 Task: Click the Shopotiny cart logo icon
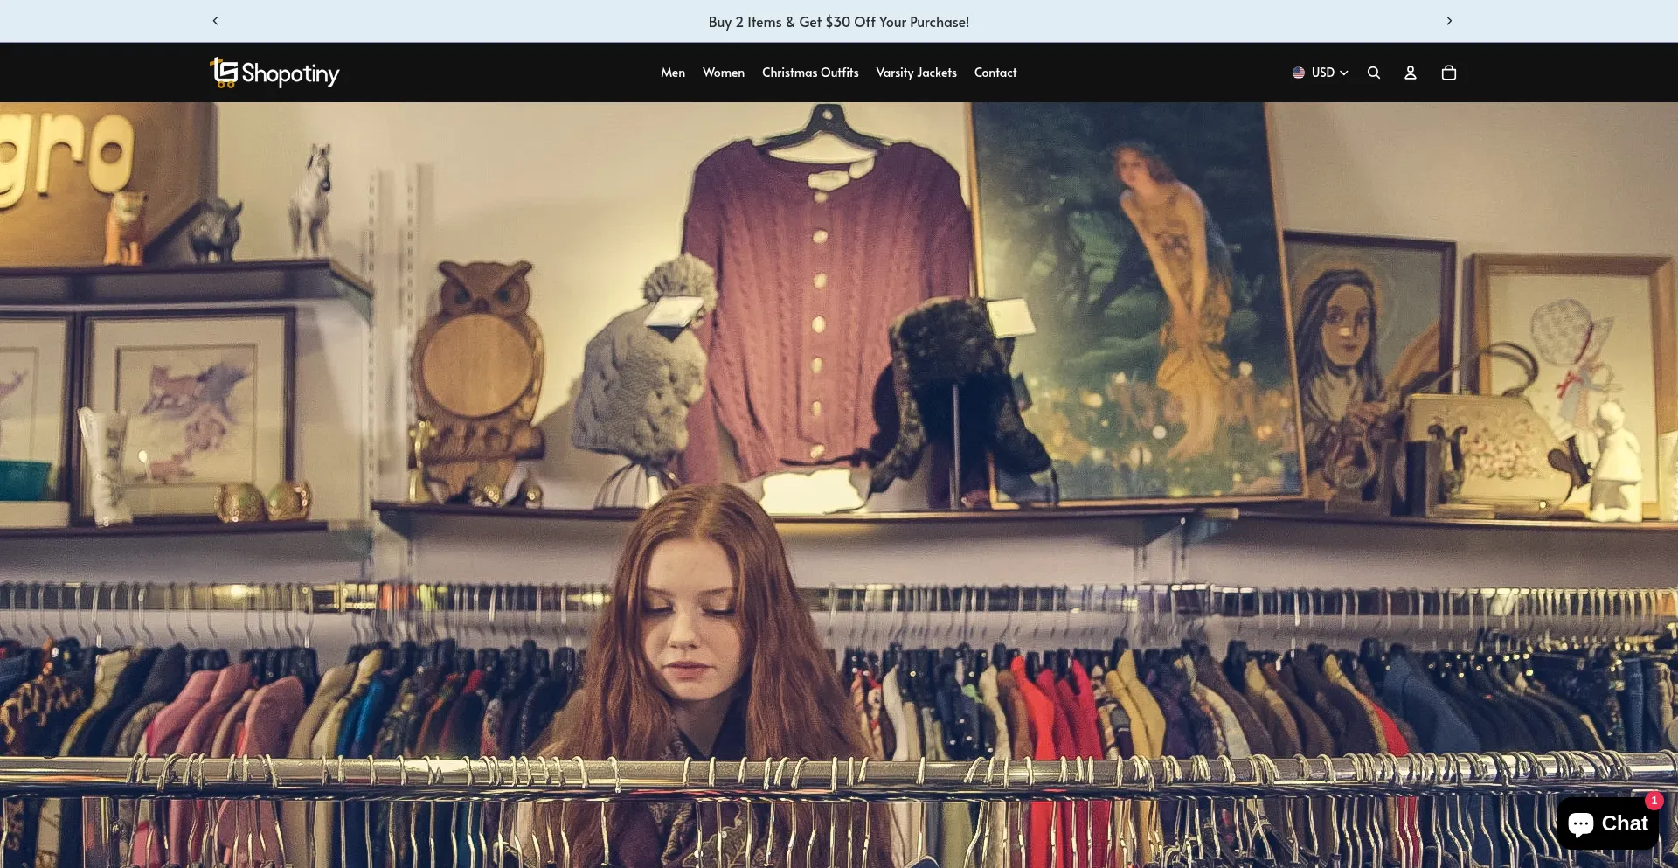click(224, 73)
